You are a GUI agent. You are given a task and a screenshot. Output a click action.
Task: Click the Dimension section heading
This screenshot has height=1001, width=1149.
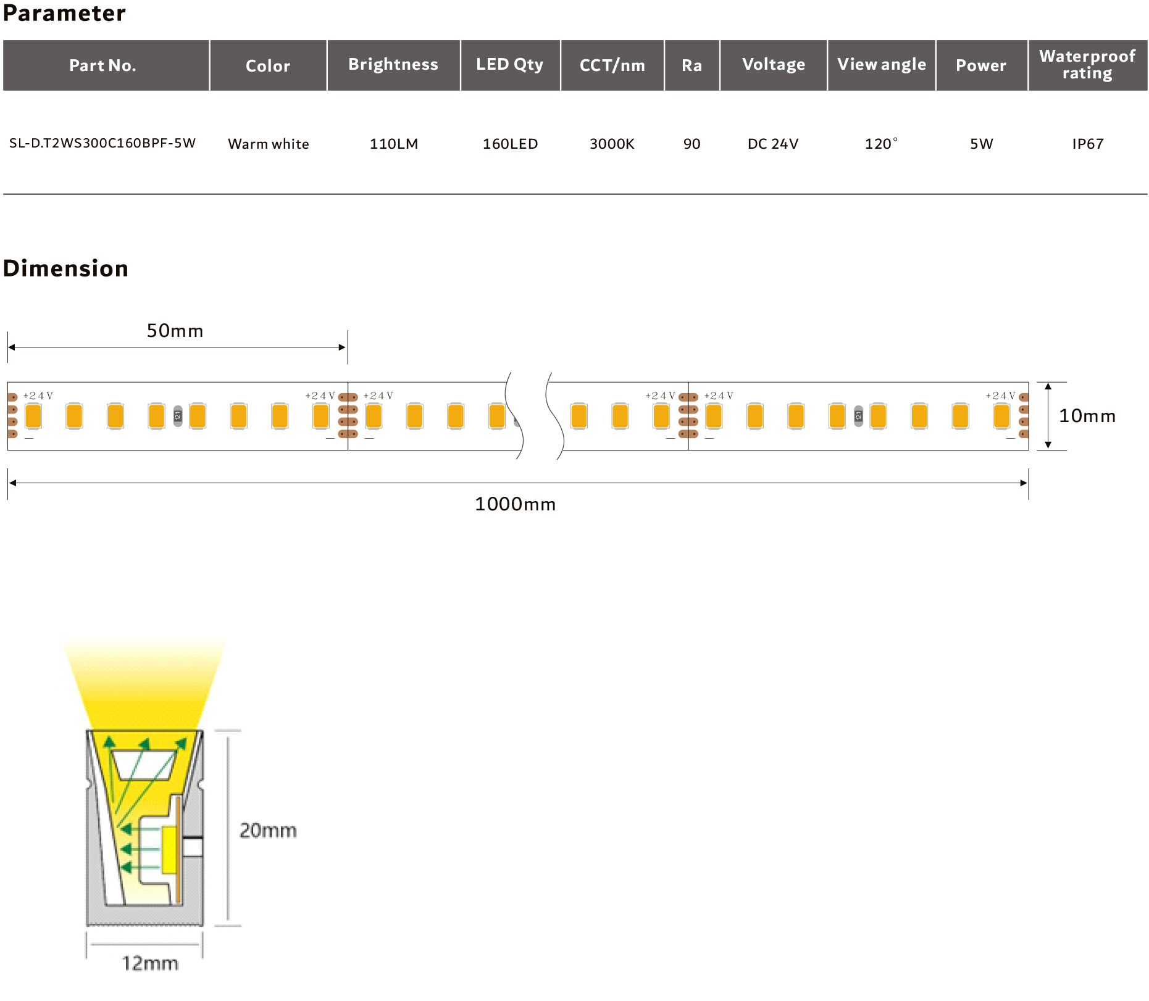[66, 268]
